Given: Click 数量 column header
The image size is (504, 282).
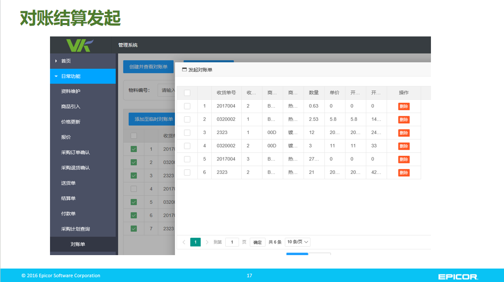Looking at the screenshot, I should point(314,93).
